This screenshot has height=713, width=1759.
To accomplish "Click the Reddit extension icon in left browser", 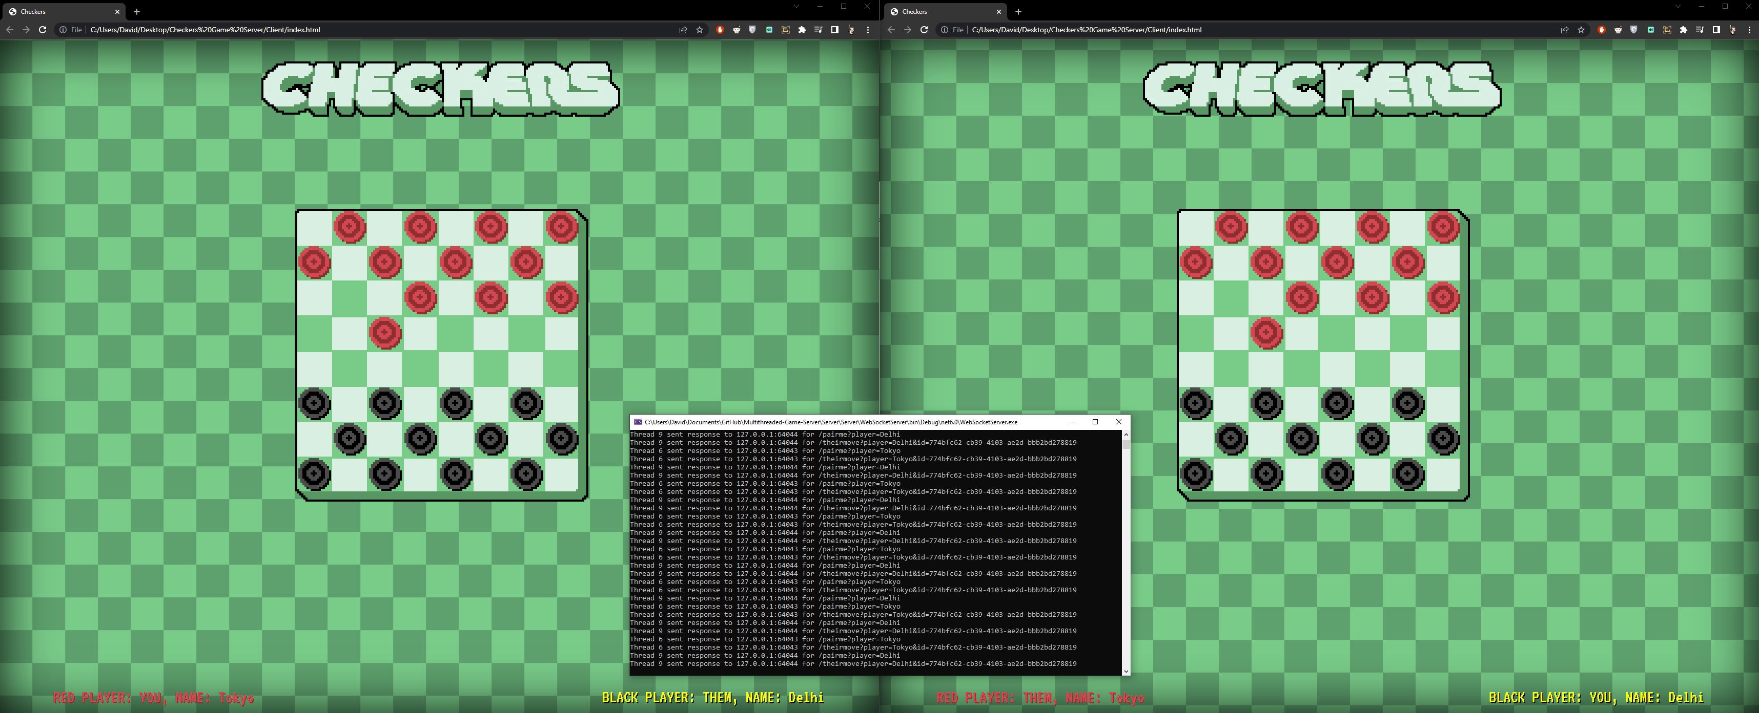I will (736, 30).
